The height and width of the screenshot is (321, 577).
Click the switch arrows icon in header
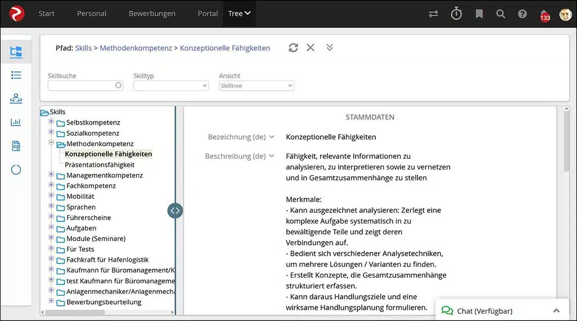coord(433,14)
